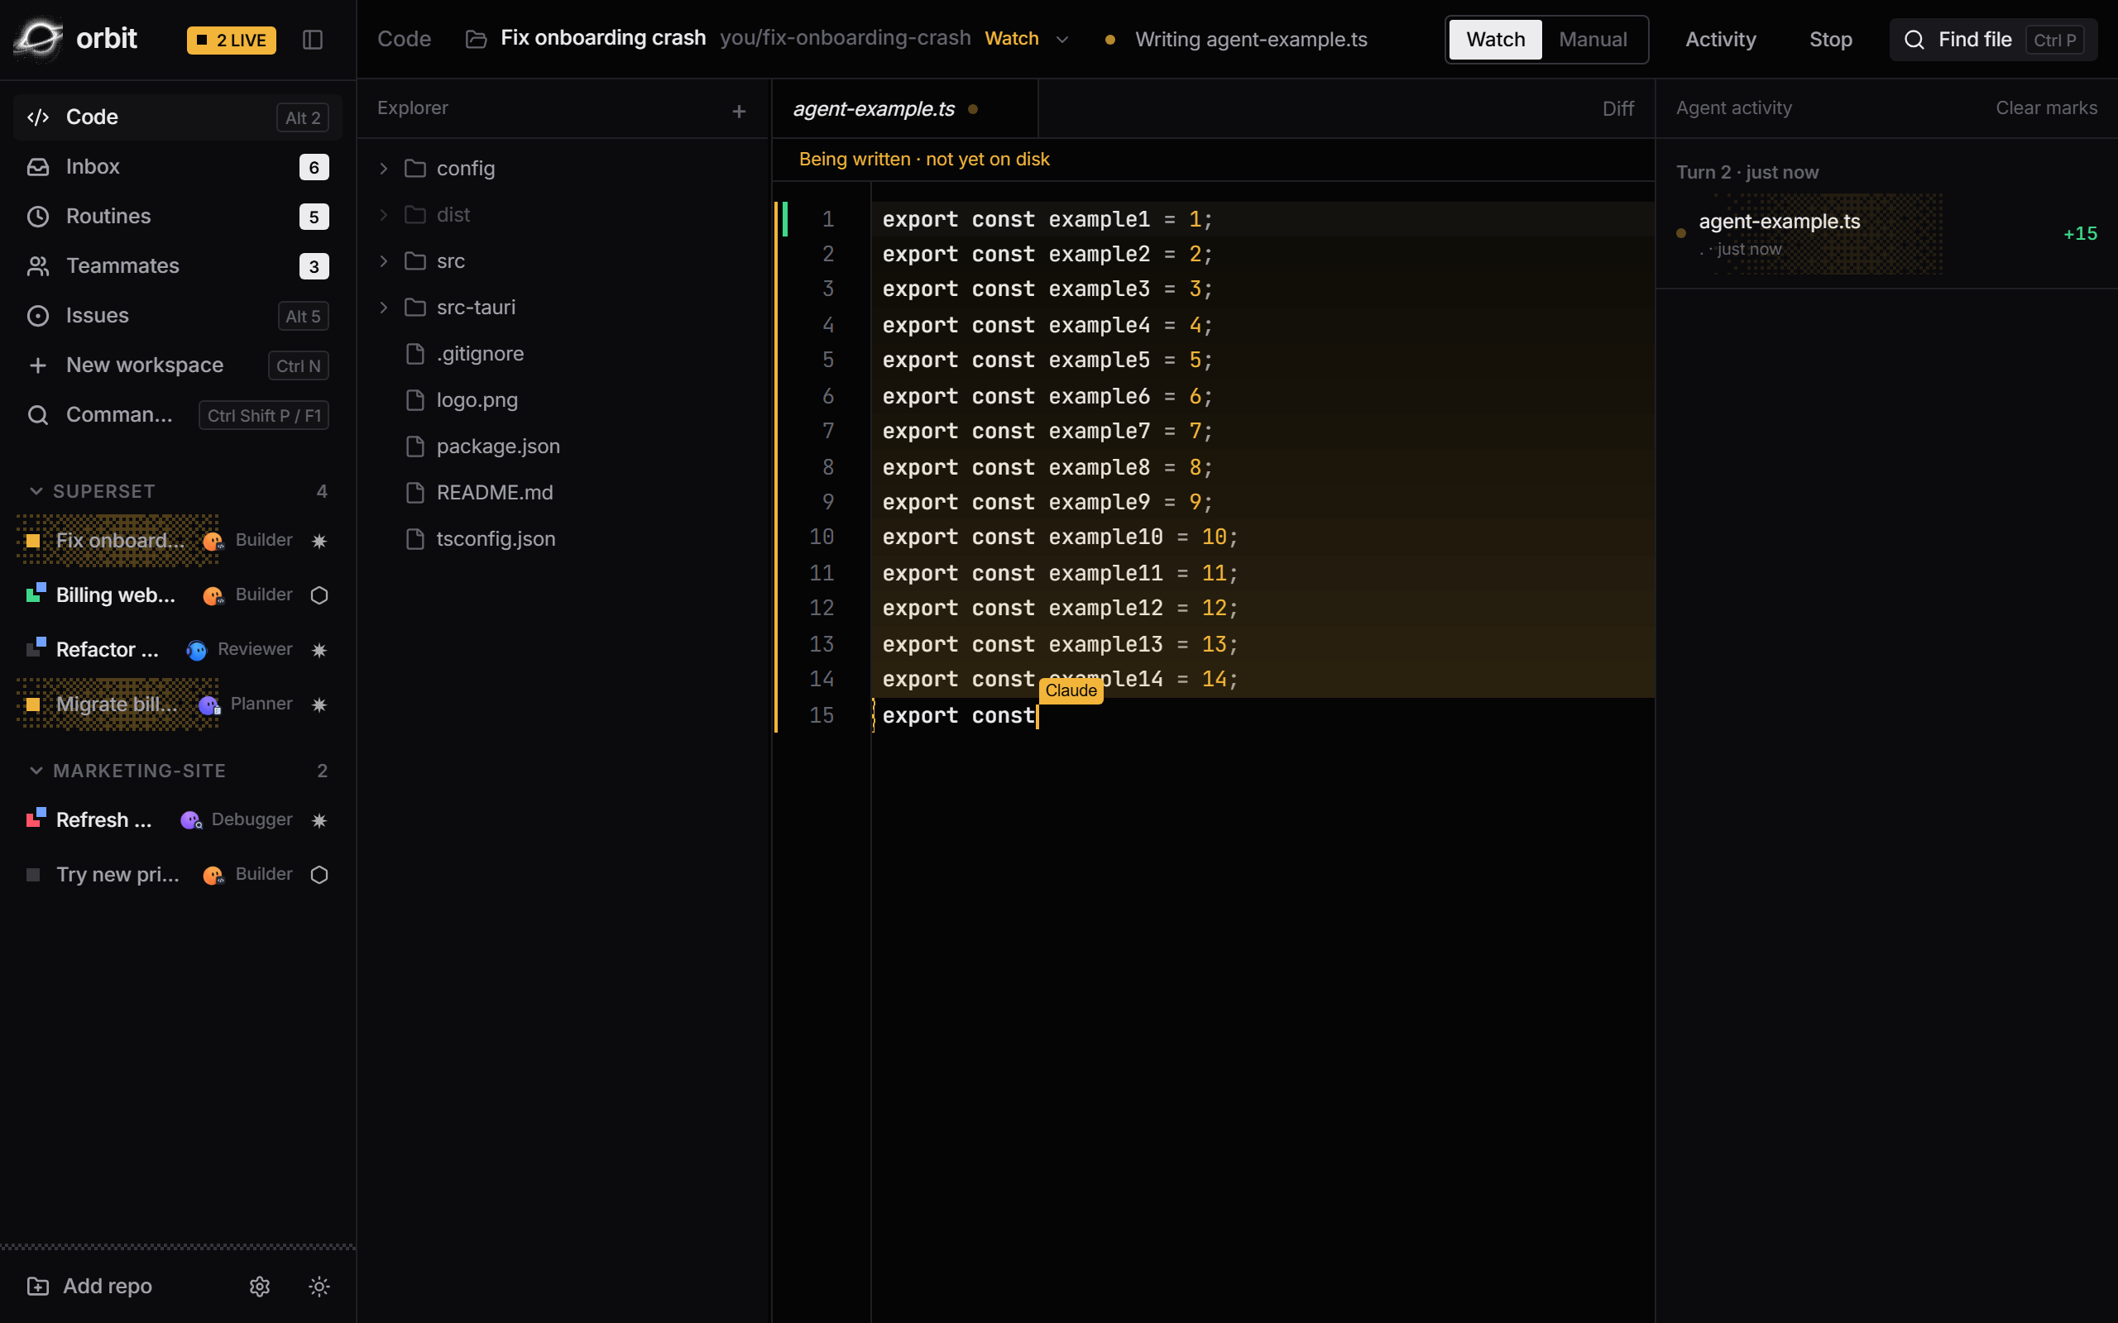
Task: Open settings gear icon
Action: pos(260,1287)
